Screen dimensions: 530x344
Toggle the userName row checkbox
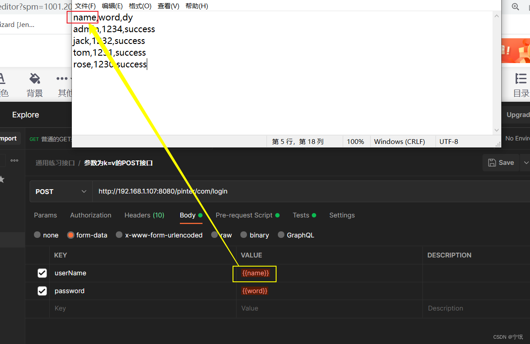(42, 273)
